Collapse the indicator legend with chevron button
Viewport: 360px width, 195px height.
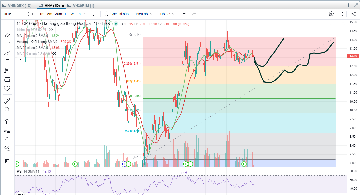(x=21, y=60)
